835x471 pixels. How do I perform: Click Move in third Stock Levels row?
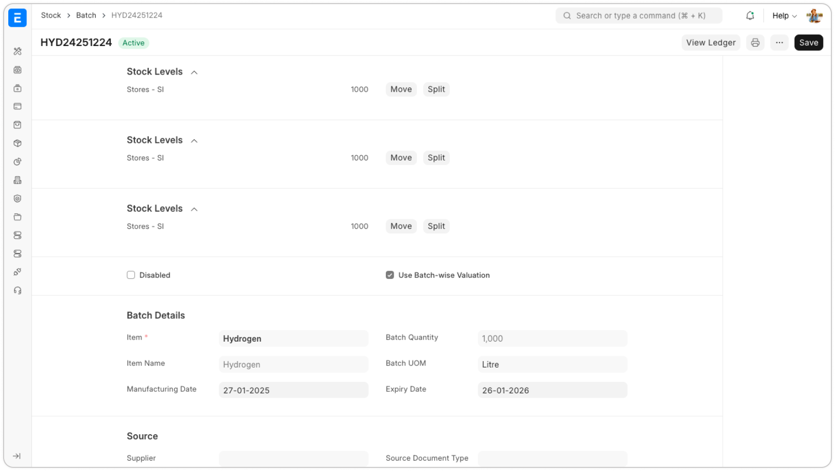[x=401, y=226]
